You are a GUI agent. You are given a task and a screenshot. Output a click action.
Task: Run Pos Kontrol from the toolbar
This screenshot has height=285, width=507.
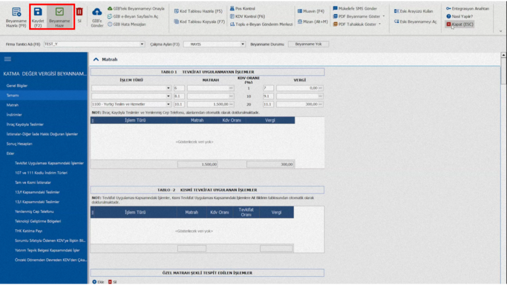(242, 8)
